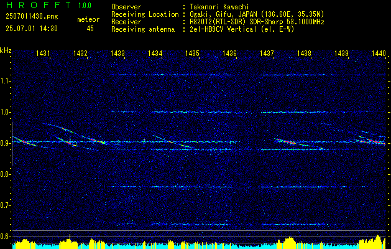Click the 0.9 kHz frequency label
Screen dimensions: 391x249
point(5,143)
